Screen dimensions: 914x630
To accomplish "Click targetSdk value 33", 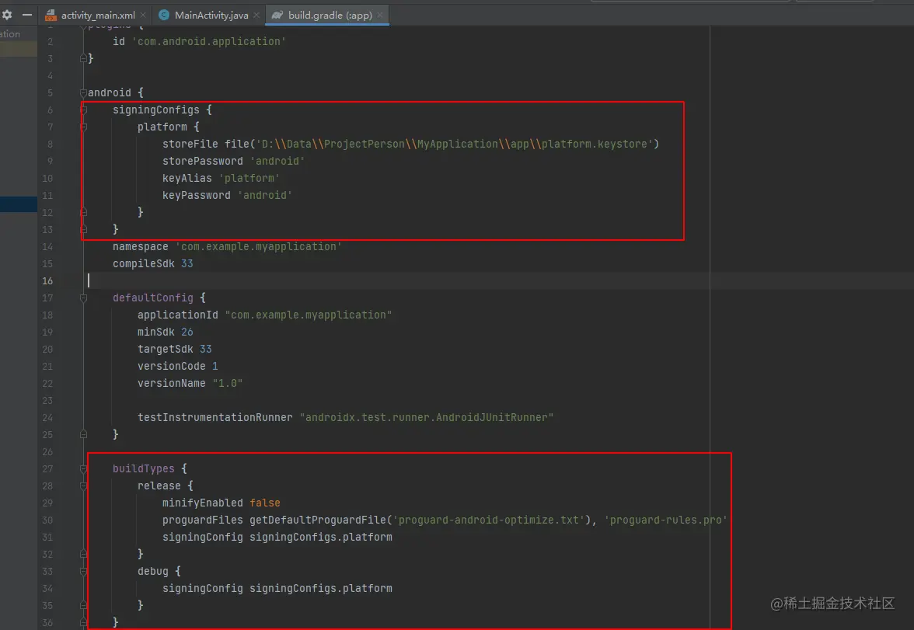I will [x=205, y=349].
